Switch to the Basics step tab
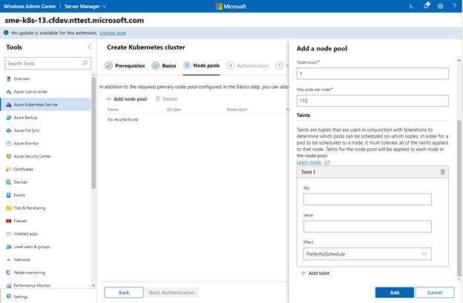This screenshot has height=303, width=463. pyautogui.click(x=164, y=66)
